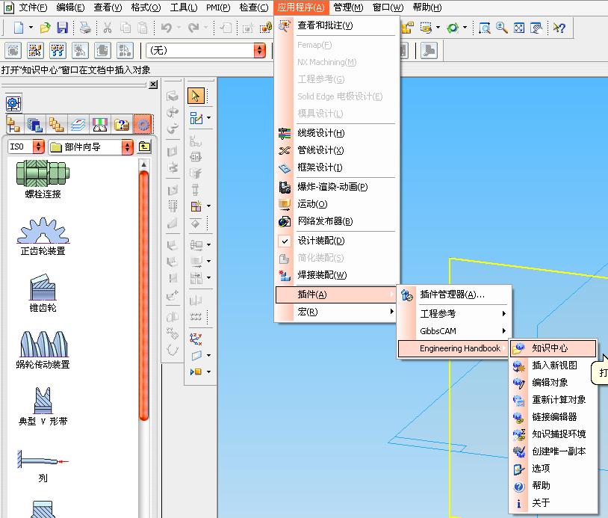Open 关于 in Engineering Handbook menu
This screenshot has width=608, height=518.
[x=553, y=503]
